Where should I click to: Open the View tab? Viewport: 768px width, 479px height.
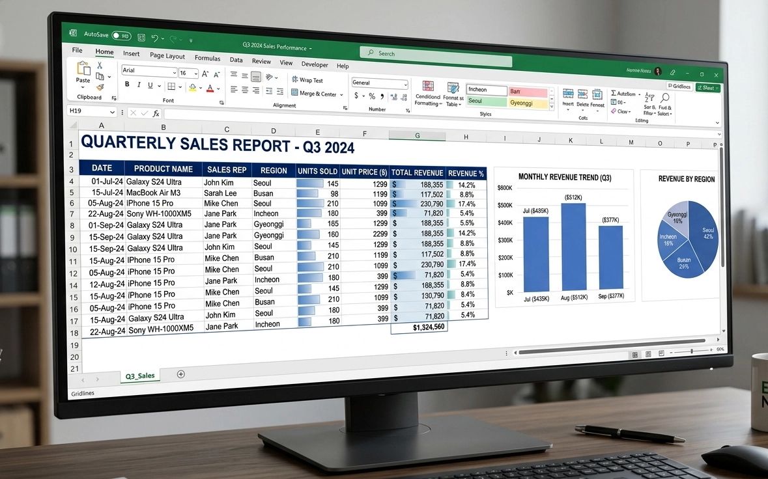tap(286, 62)
